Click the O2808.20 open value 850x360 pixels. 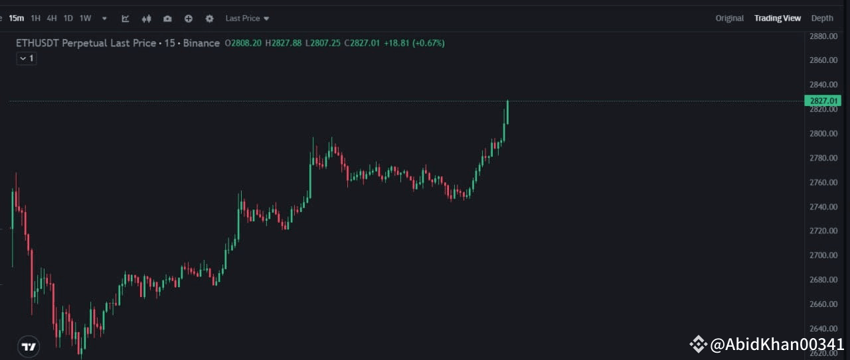(x=243, y=43)
